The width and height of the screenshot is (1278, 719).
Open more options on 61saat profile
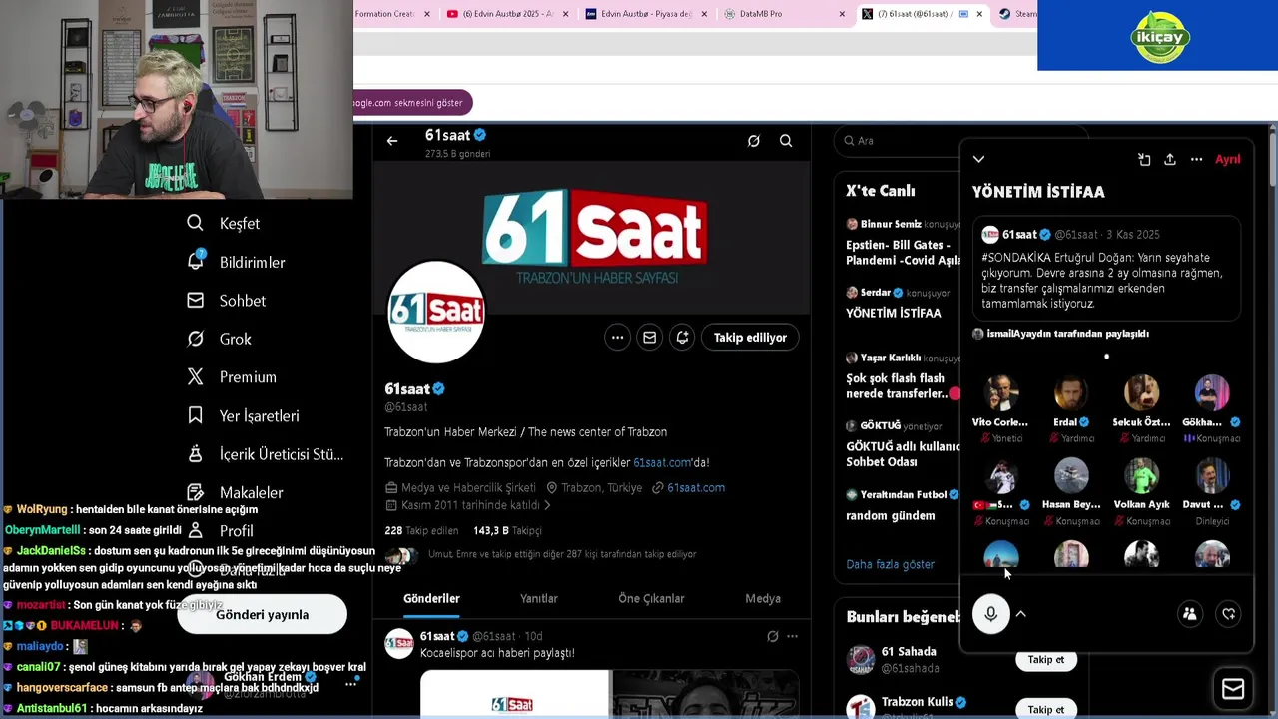click(x=617, y=338)
